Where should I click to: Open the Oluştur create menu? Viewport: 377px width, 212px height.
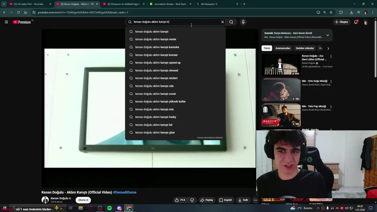tap(341, 22)
